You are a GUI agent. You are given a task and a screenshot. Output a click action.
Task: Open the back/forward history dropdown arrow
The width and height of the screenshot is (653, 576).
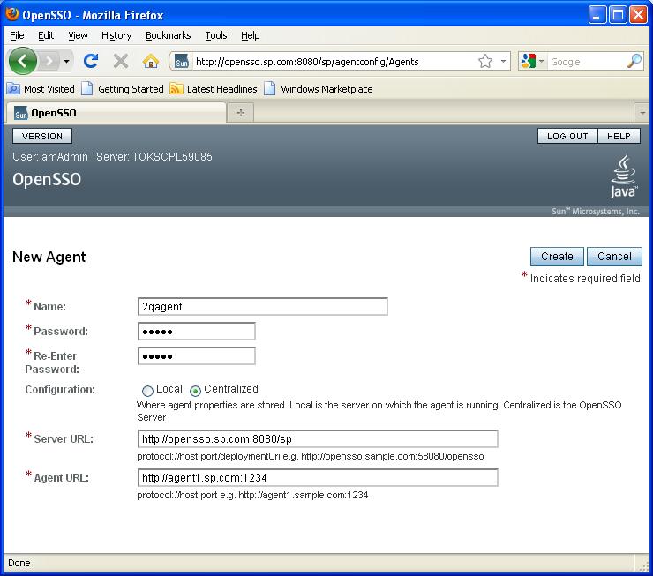(x=67, y=62)
